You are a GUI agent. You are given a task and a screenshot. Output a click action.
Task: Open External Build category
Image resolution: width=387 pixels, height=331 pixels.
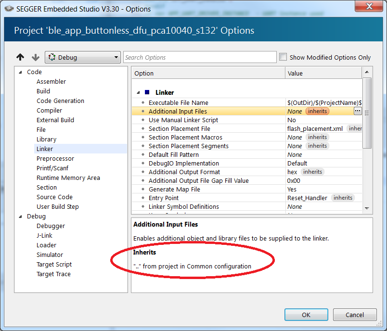coord(55,120)
